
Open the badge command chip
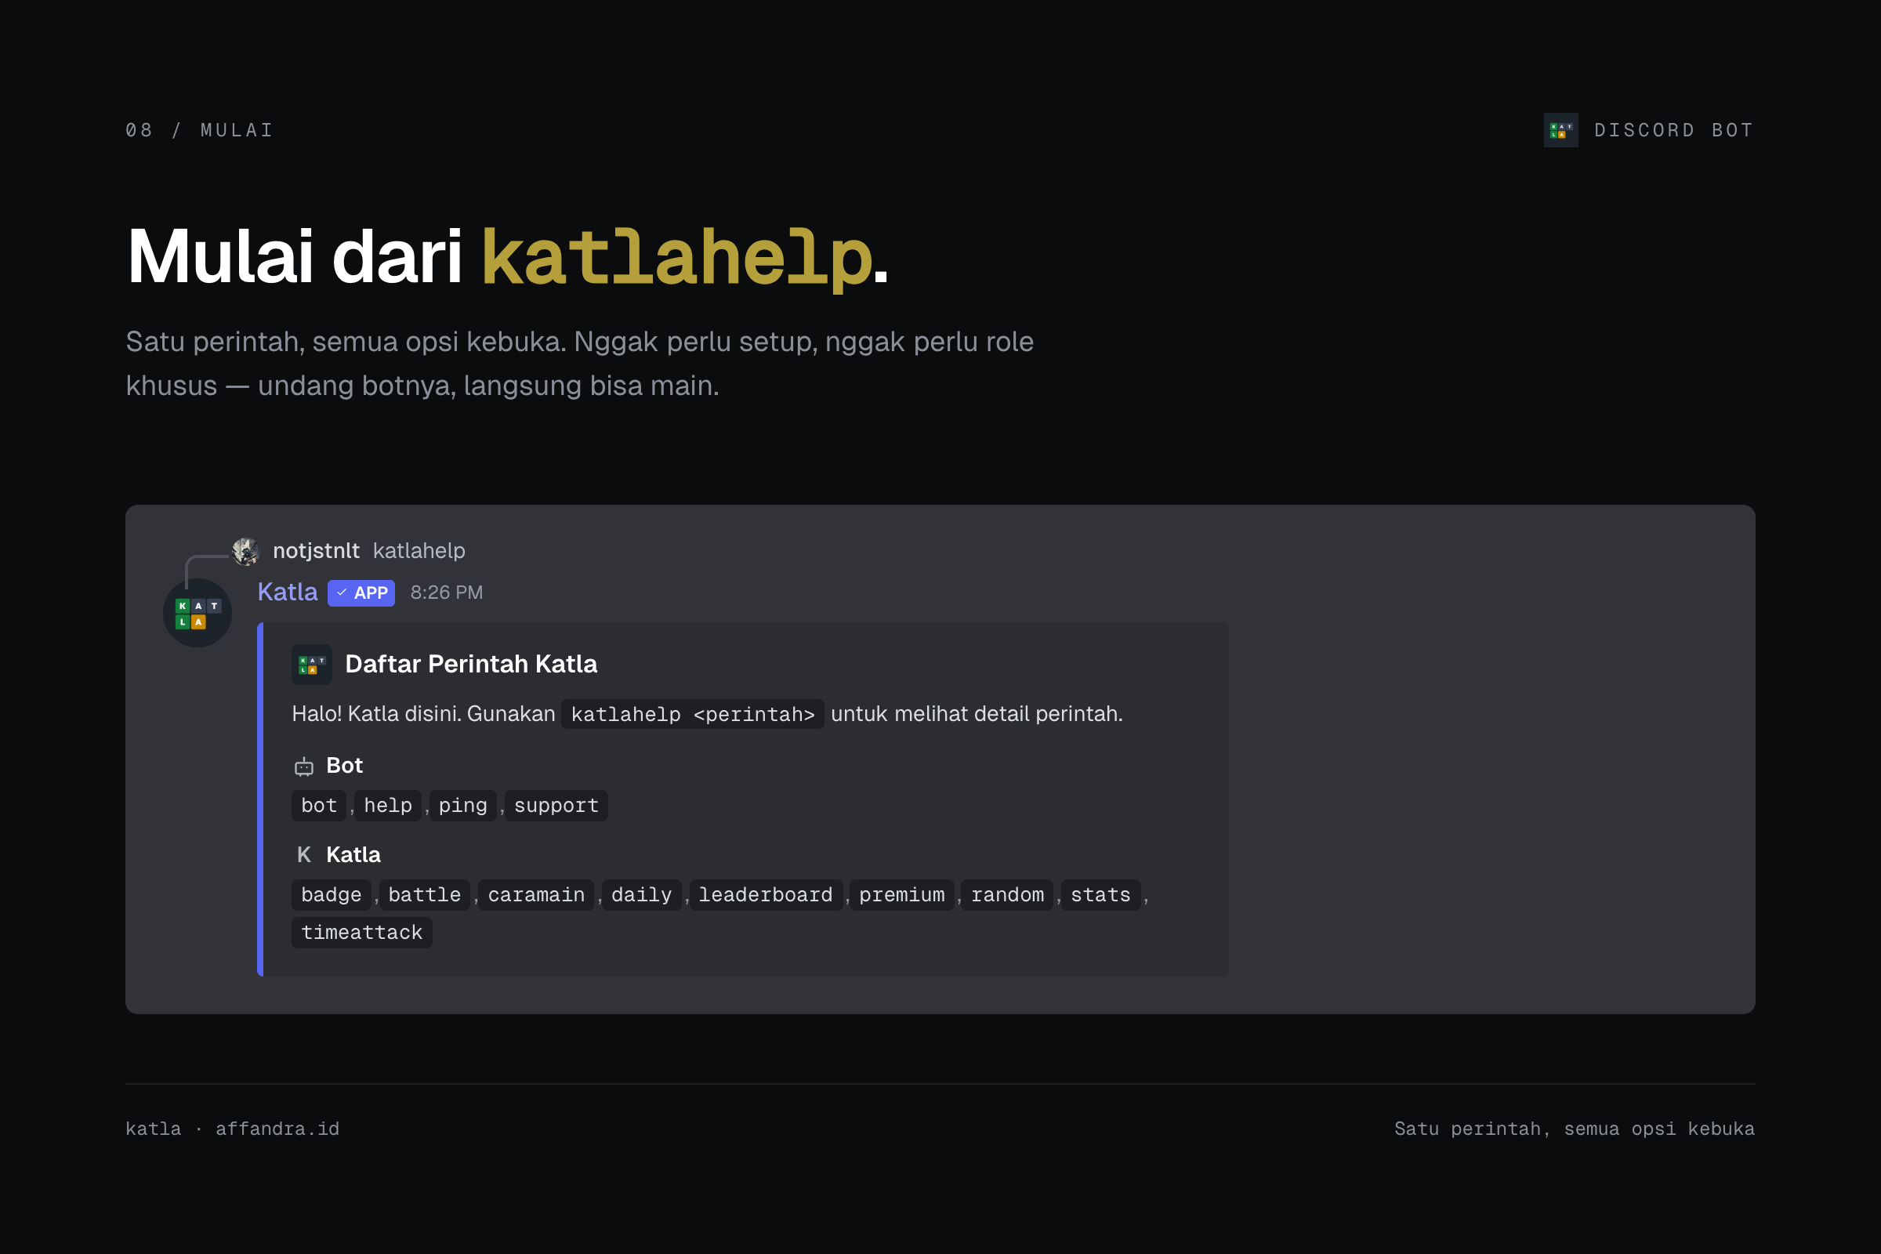(x=330, y=894)
